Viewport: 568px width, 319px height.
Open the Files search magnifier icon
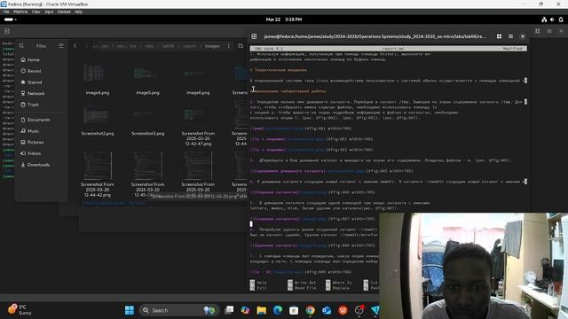(x=21, y=46)
